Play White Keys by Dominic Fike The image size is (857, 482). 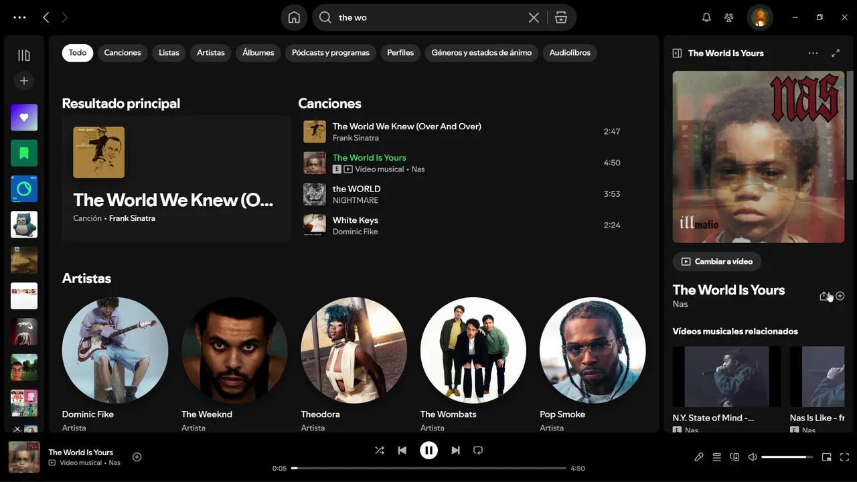[x=466, y=226]
